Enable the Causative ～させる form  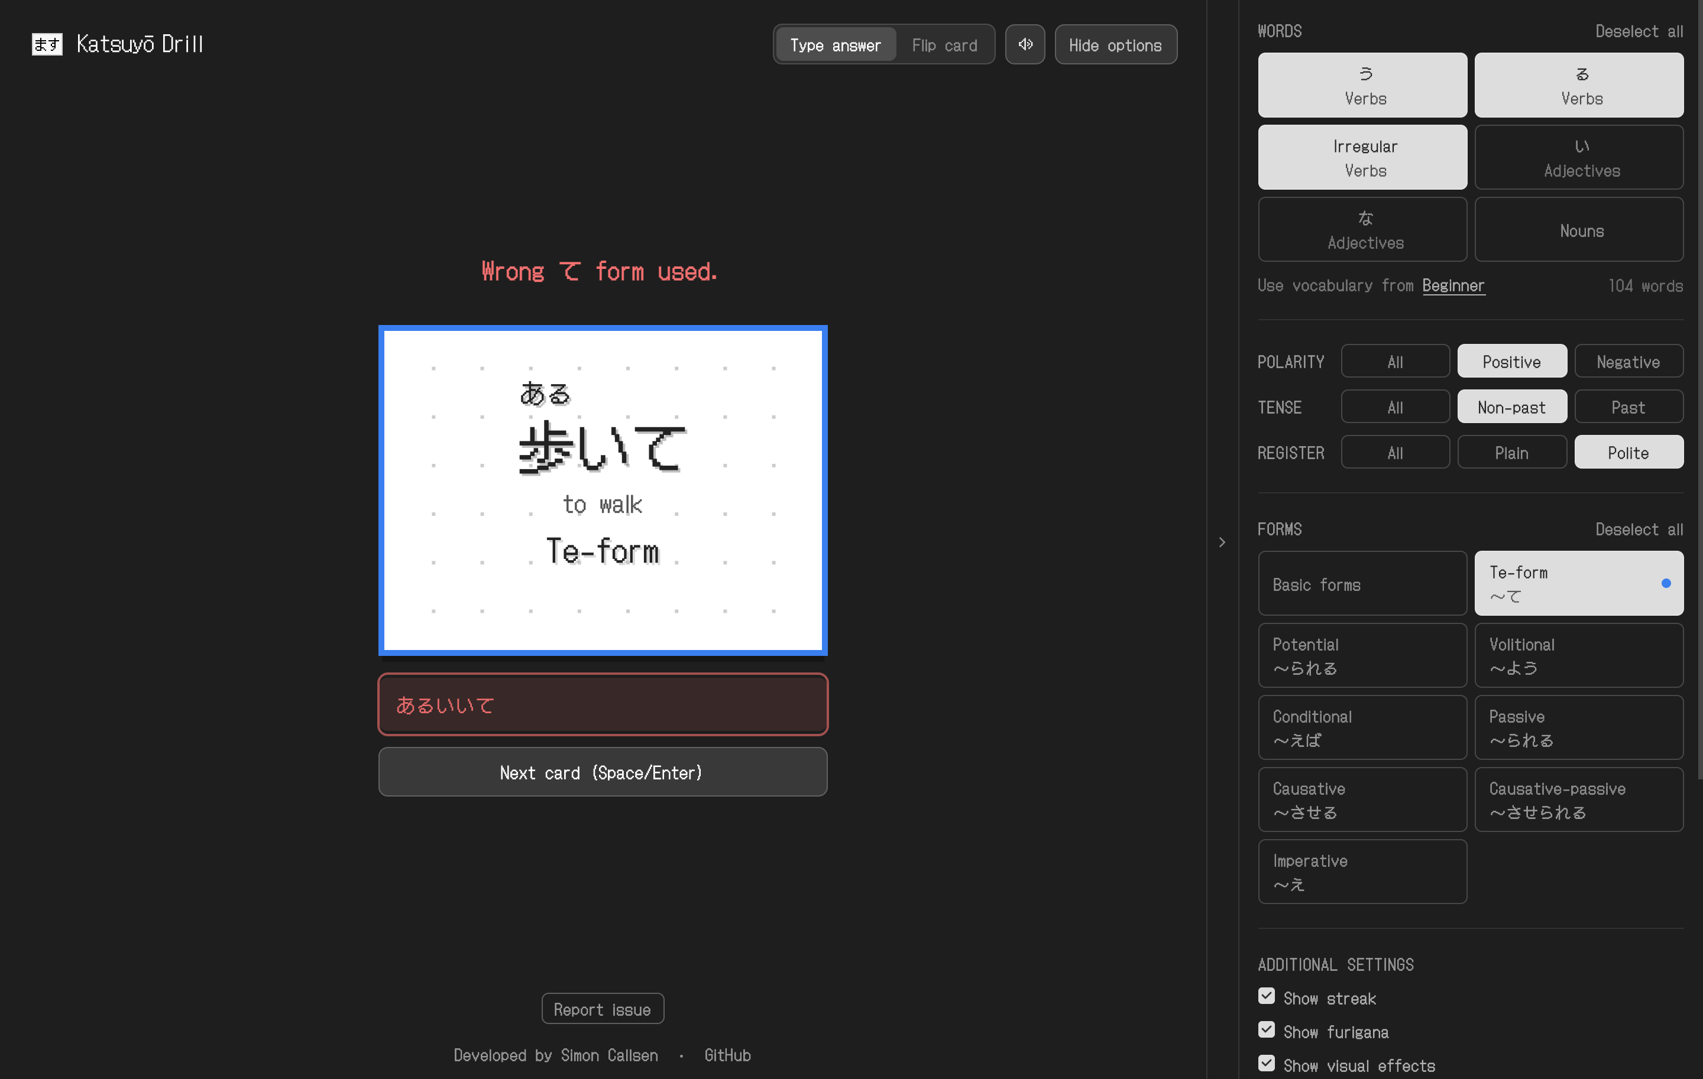pyautogui.click(x=1362, y=800)
